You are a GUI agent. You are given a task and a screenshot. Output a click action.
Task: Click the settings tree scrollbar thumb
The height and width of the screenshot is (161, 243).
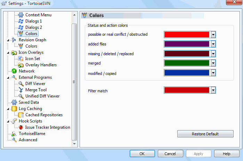pos(74,82)
